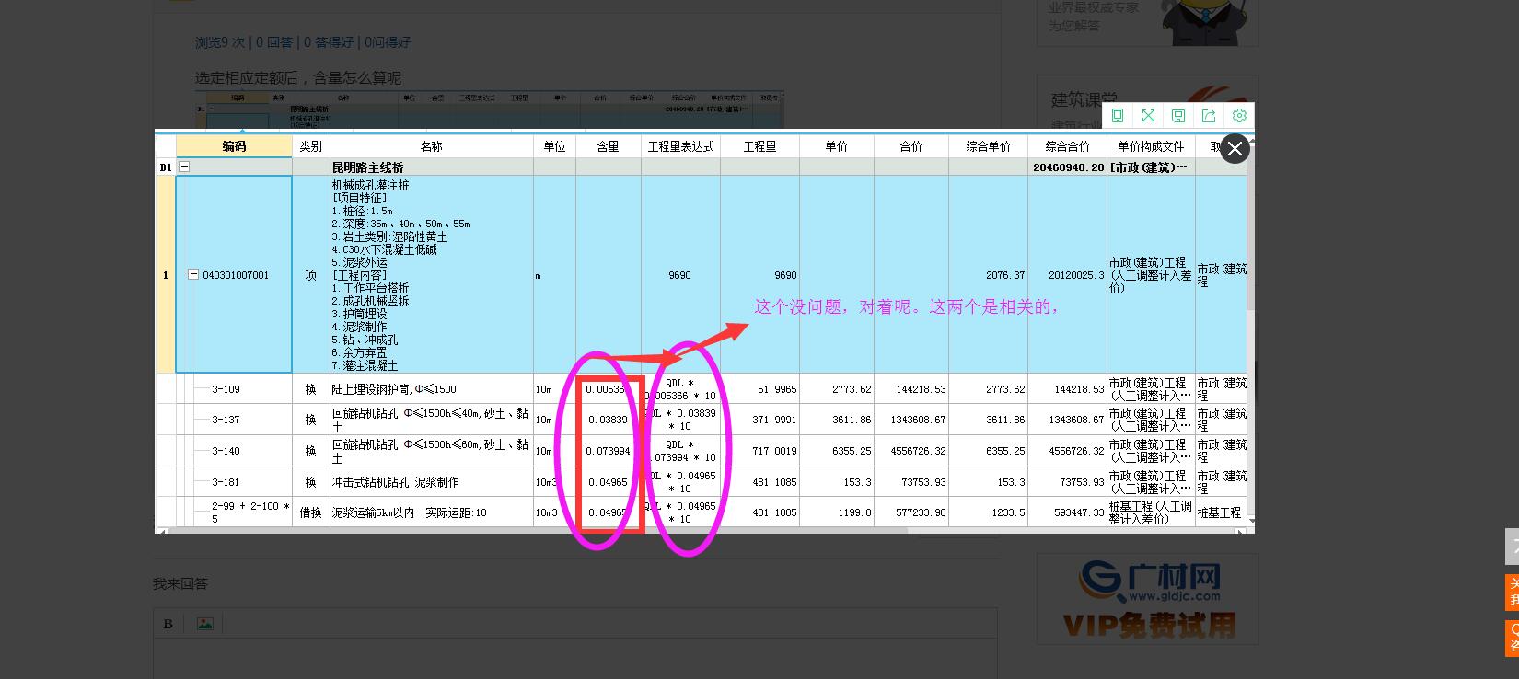Click the 陆上埋设钢护筒 name cell
This screenshot has height=679, width=1519.
[431, 389]
